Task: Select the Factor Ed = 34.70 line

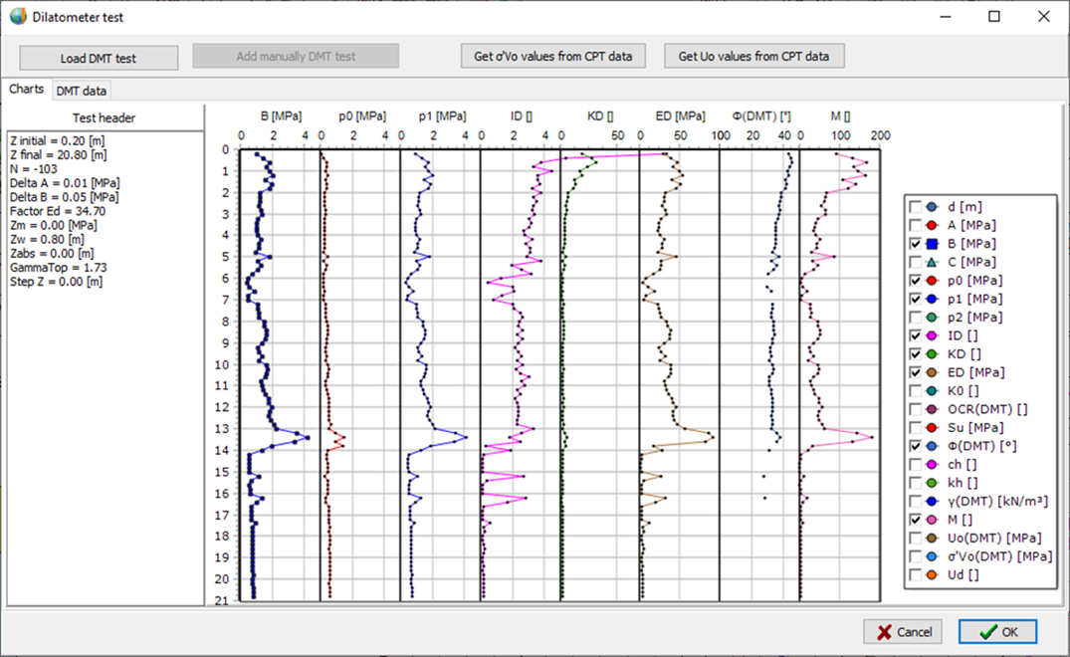Action: (x=58, y=211)
